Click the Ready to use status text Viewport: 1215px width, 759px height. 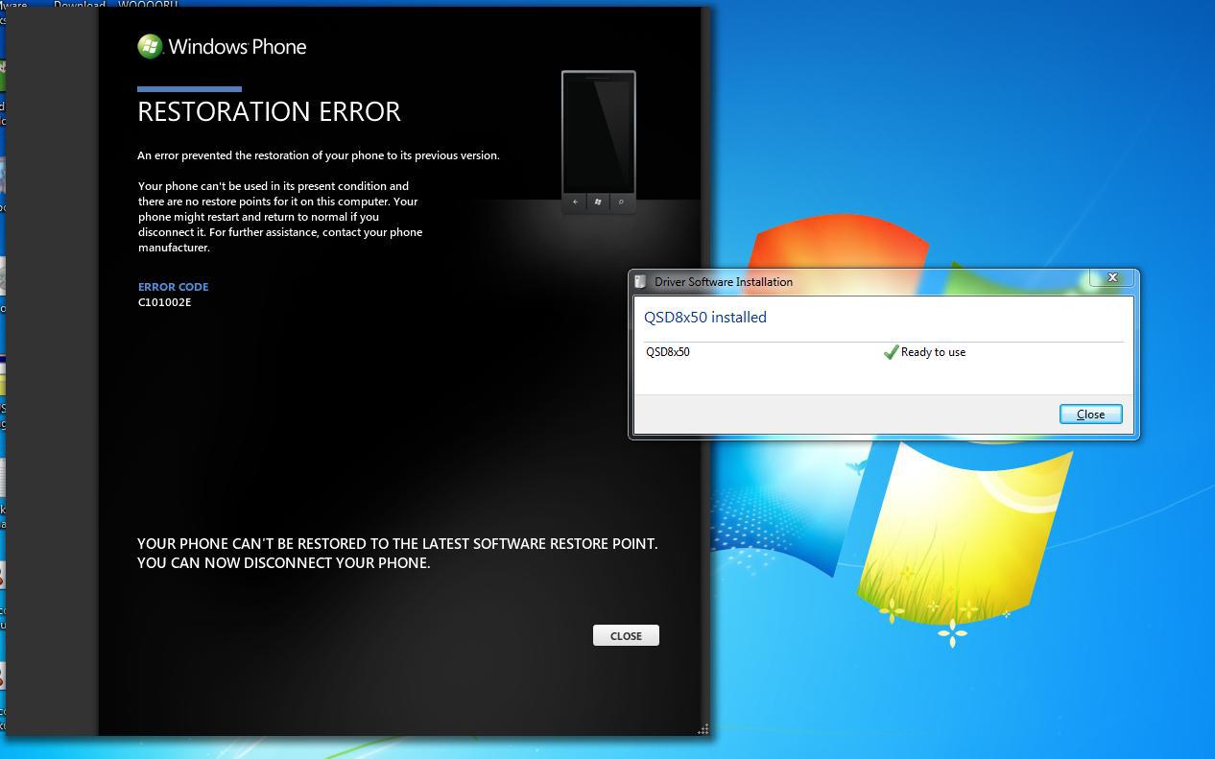(x=933, y=352)
